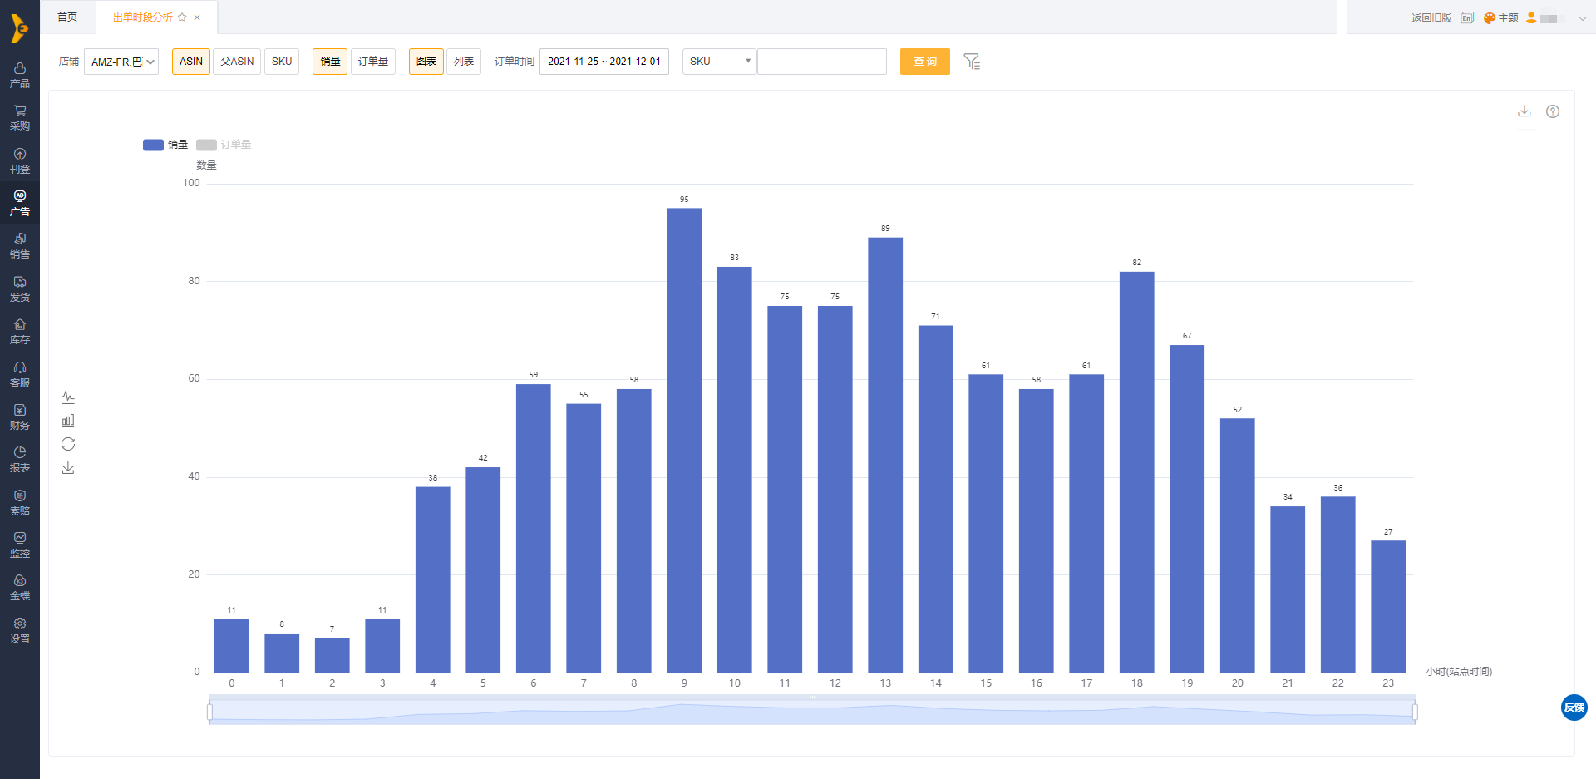Screen dimensions: 1596x779
Task: Open the 报表 sidebar module
Action: (20, 459)
